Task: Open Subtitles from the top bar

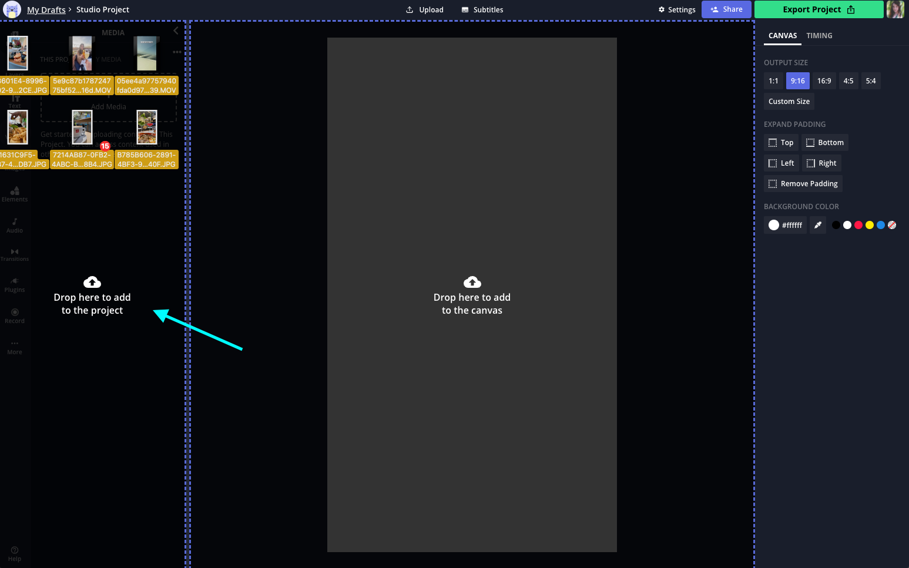Action: (x=482, y=9)
